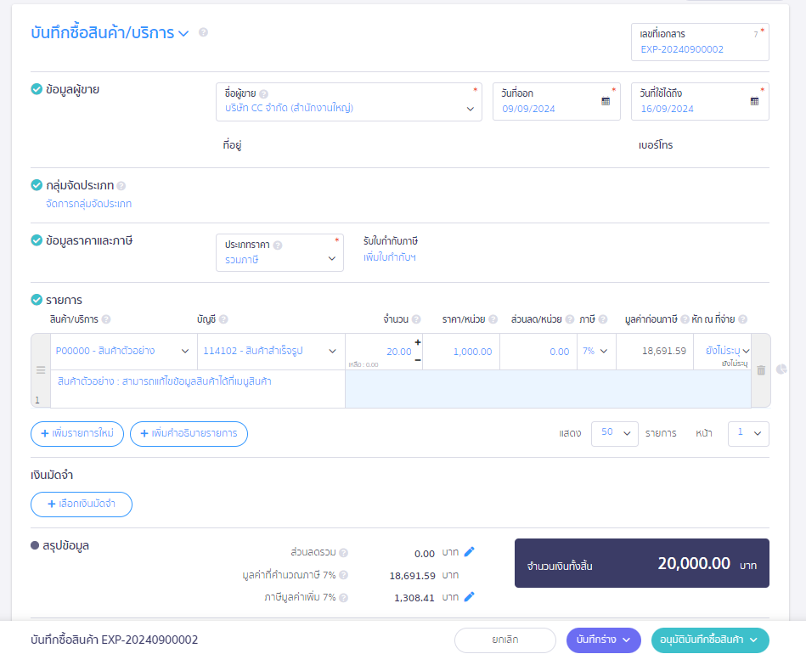Image resolution: width=806 pixels, height=654 pixels.
Task: Grab the row reorder handle icon
Action: click(x=41, y=370)
